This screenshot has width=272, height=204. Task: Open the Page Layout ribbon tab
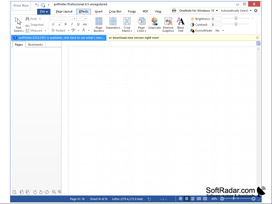pos(64,12)
